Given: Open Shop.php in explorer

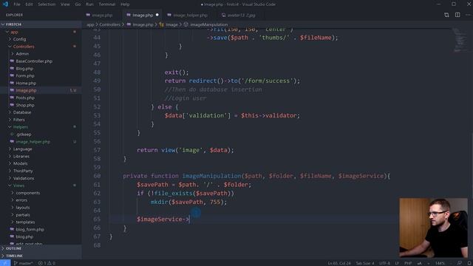Looking at the screenshot, I should click(x=41, y=105).
